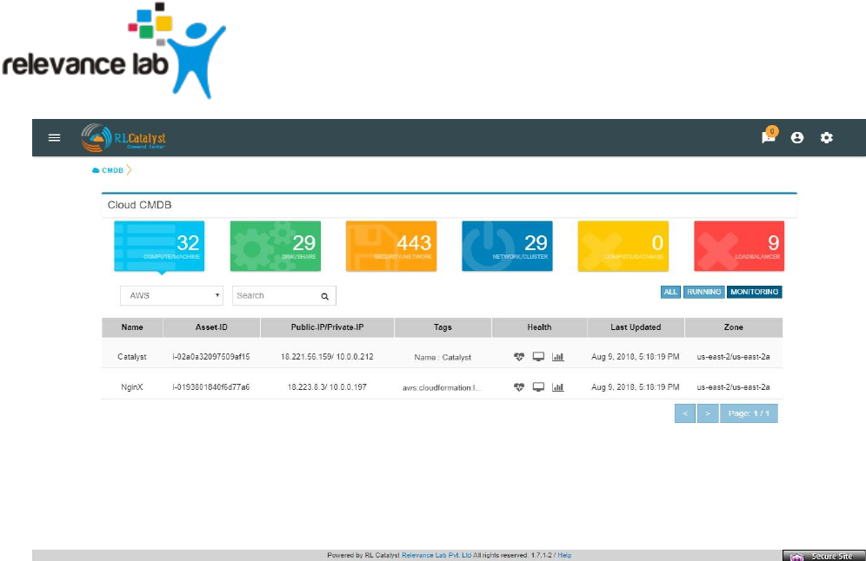The image size is (866, 561).
Task: Filter instances by MONITORING
Action: tap(755, 292)
